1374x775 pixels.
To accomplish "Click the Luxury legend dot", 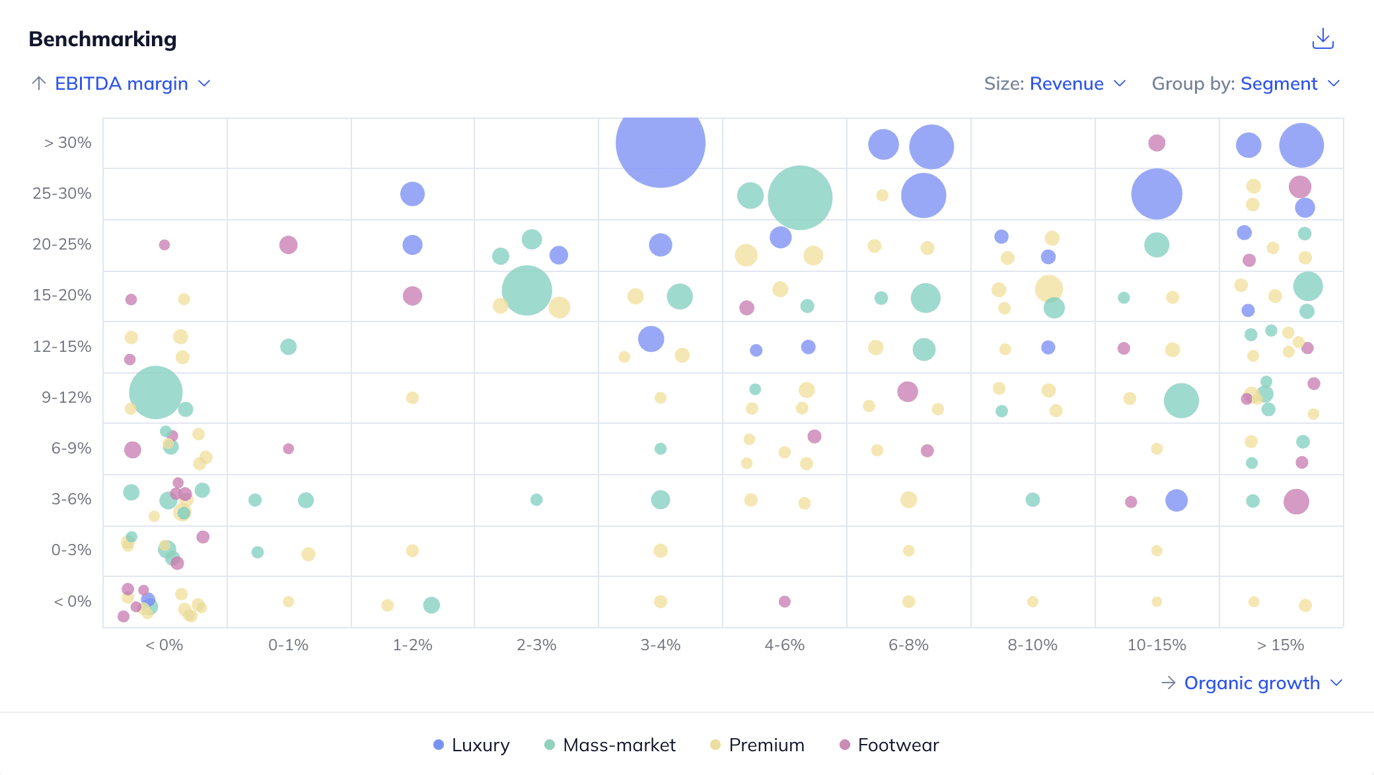I will 438,745.
